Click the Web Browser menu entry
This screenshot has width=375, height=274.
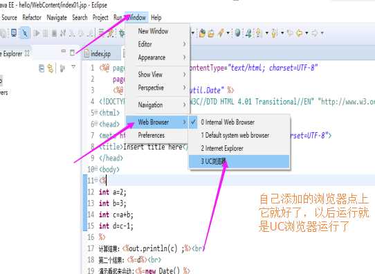pos(158,122)
